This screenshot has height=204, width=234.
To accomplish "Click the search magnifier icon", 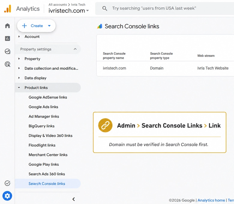I will (105, 8).
